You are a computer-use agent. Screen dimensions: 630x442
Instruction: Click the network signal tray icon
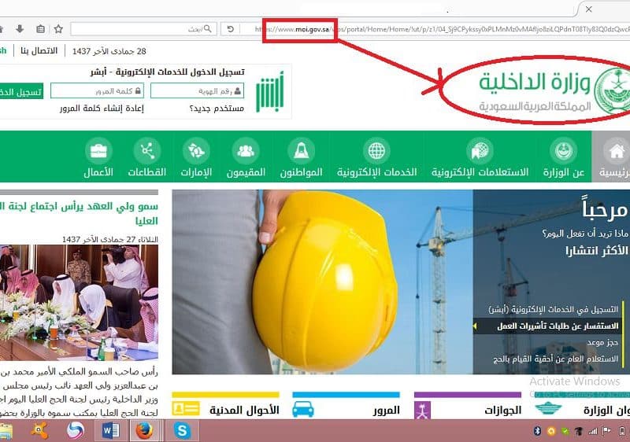pos(593,431)
